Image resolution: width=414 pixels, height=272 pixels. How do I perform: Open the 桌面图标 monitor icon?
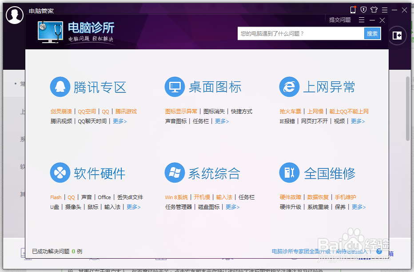coord(175,87)
